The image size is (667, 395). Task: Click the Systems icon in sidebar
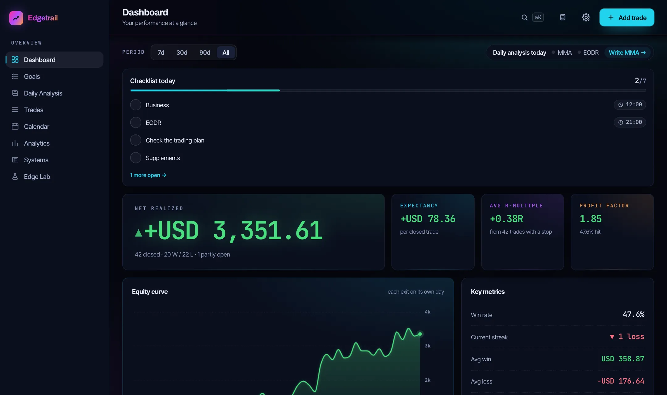[15, 160]
